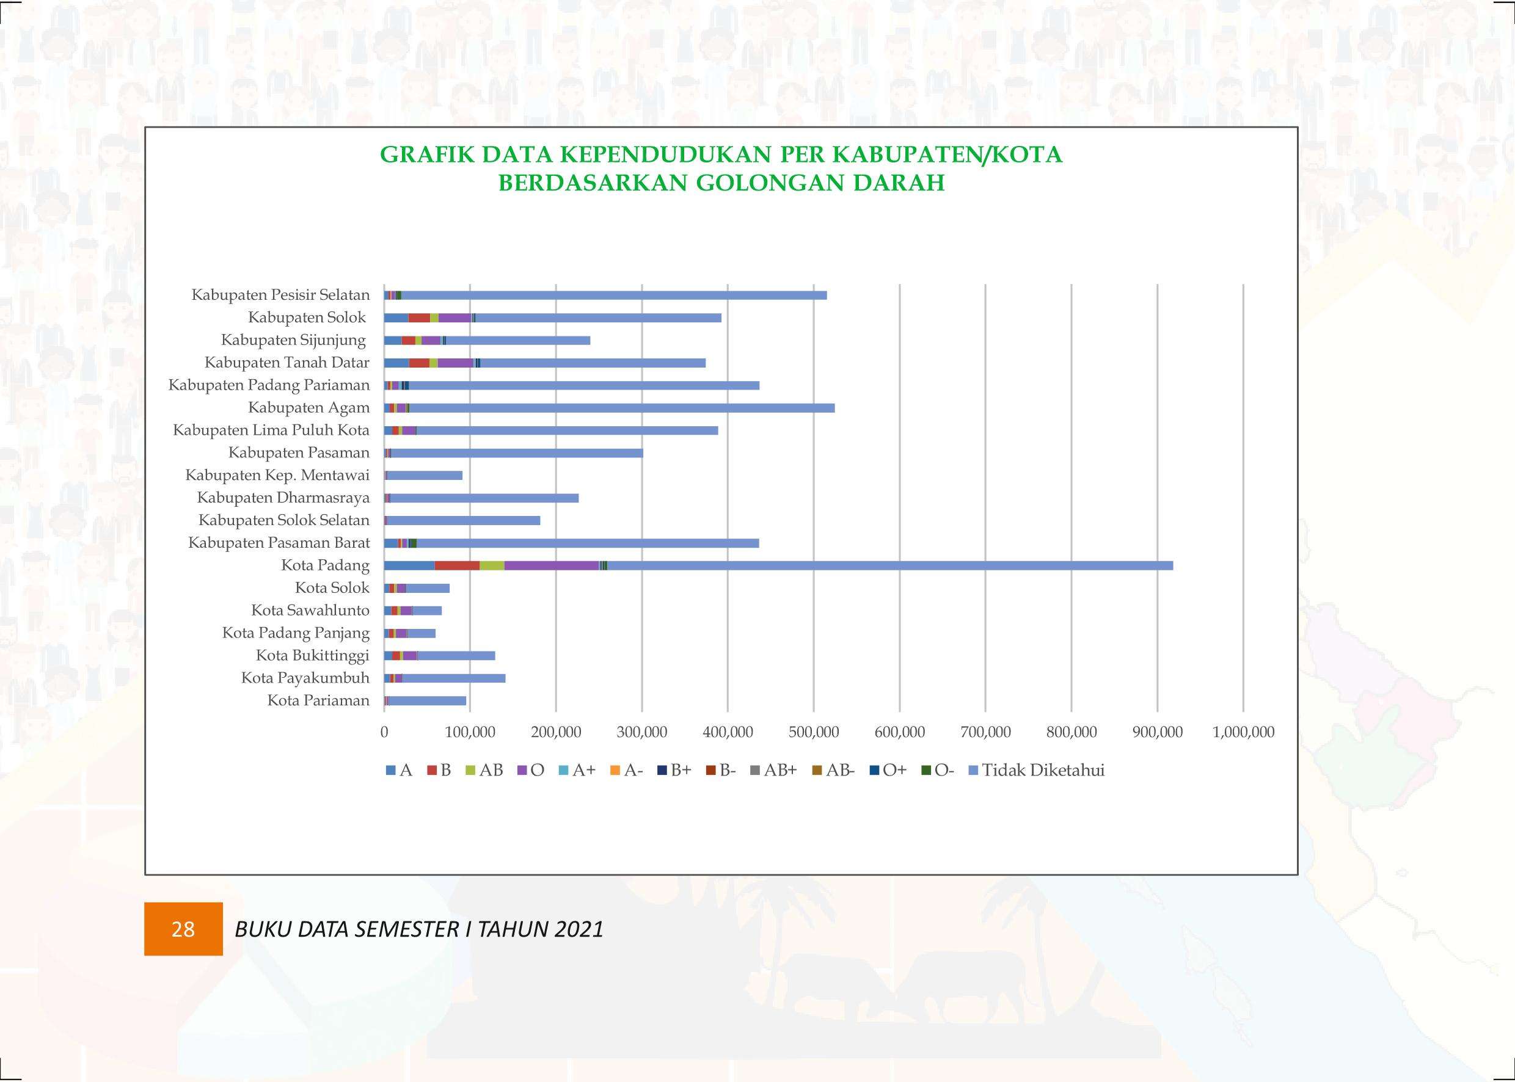Click the '900,000' x-axis value
The height and width of the screenshot is (1082, 1515).
[x=1158, y=732]
